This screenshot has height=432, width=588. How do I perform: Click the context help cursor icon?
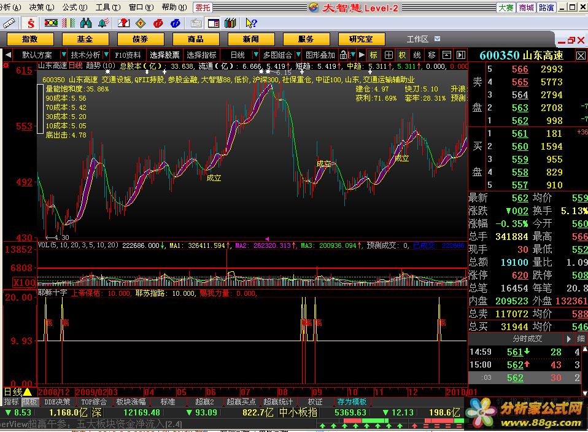(251, 23)
